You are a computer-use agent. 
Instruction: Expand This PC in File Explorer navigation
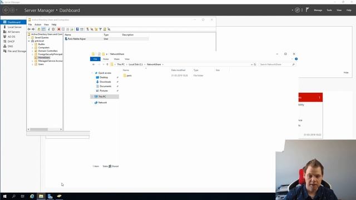[92, 97]
